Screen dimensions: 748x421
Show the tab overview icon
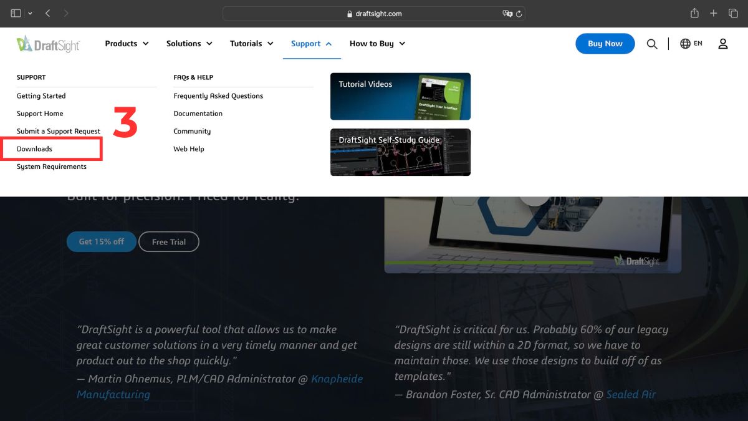(x=733, y=13)
